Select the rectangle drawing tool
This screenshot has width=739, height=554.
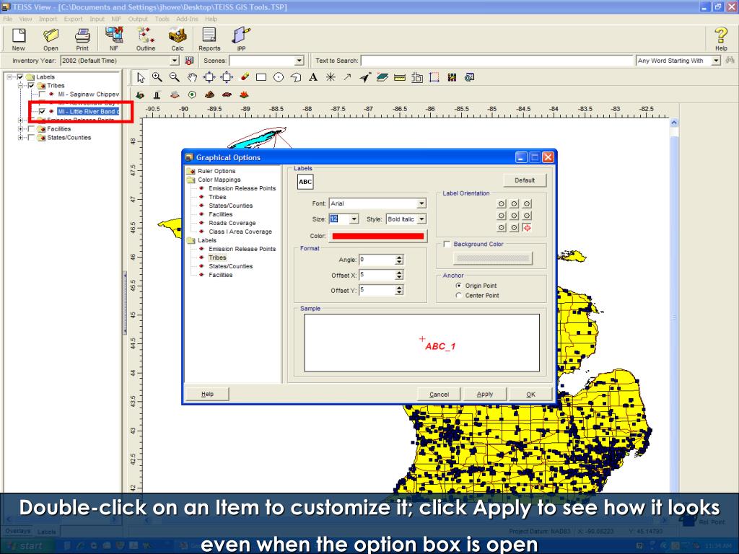pyautogui.click(x=261, y=78)
